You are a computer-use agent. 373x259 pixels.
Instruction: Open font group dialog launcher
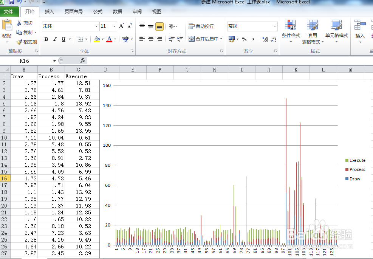click(x=132, y=51)
